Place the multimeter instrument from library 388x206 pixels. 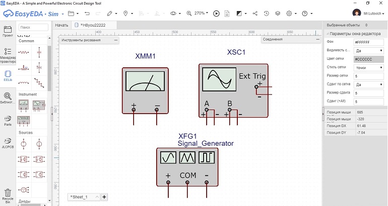(x=24, y=106)
